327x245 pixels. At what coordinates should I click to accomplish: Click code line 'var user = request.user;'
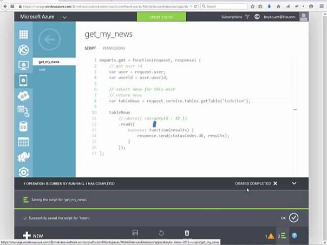pos(137,72)
